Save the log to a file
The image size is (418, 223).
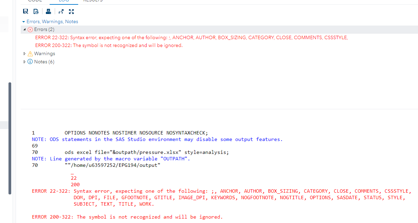(25, 11)
